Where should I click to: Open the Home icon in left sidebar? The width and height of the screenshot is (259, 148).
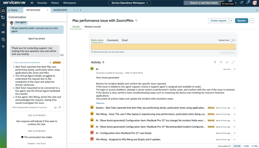pos(3,11)
